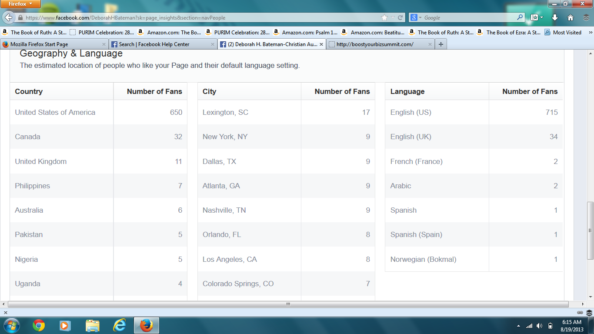
Task: Click the horizontal scrollbar at page bottom
Action: tap(288, 304)
